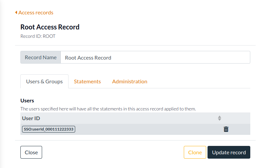Open the Statements tab
This screenshot has height=168, width=270.
pos(87,81)
